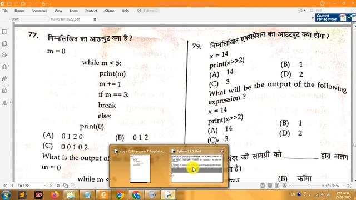Go to last page arrow

point(58,186)
